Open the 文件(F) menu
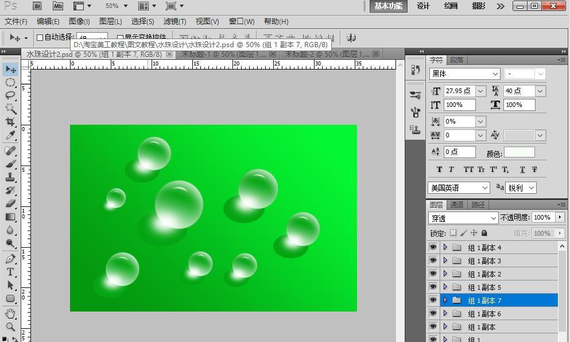 [15, 22]
